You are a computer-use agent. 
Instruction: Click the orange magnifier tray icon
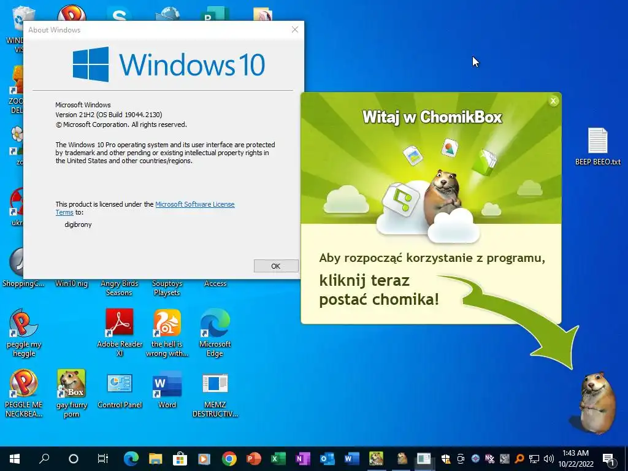coord(519,459)
